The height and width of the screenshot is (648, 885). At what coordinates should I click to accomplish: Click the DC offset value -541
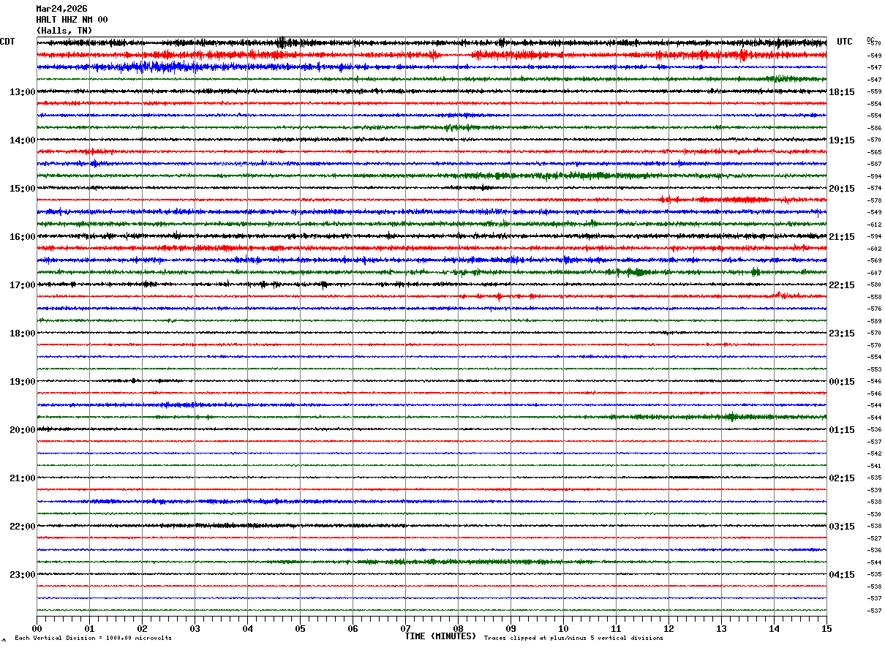[874, 466]
